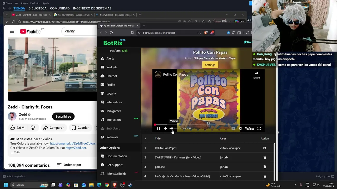Click the yellow Settings button for song request
This screenshot has height=189, width=337.
(210, 65)
